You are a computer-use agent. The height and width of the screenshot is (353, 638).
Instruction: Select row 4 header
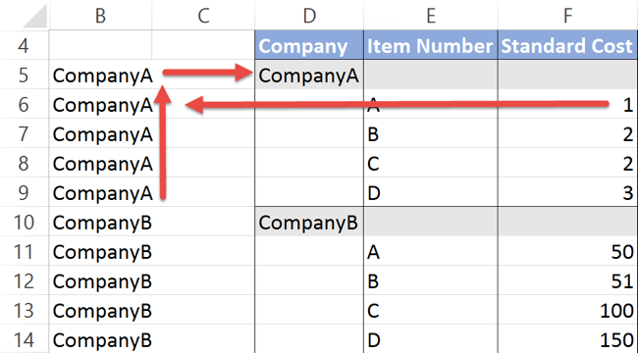pyautogui.click(x=25, y=45)
